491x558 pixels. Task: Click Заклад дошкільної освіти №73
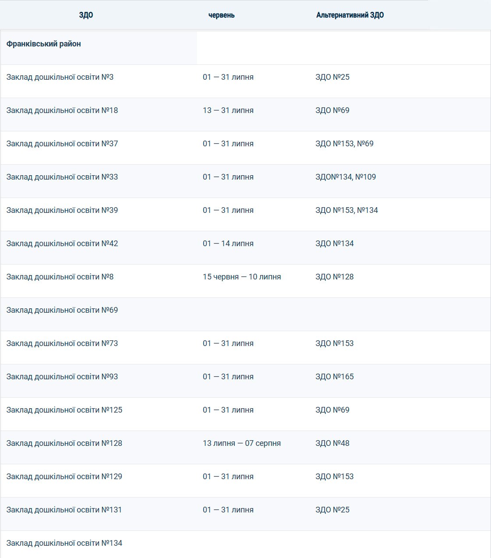point(62,343)
